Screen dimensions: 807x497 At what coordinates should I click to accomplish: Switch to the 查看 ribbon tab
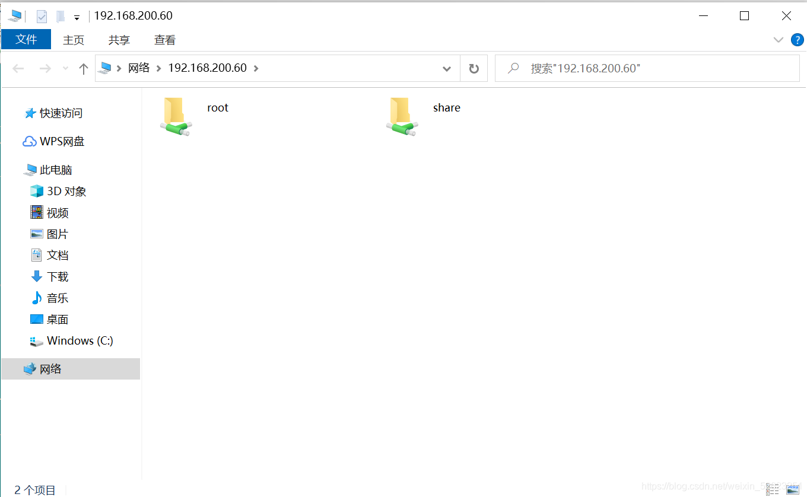165,40
